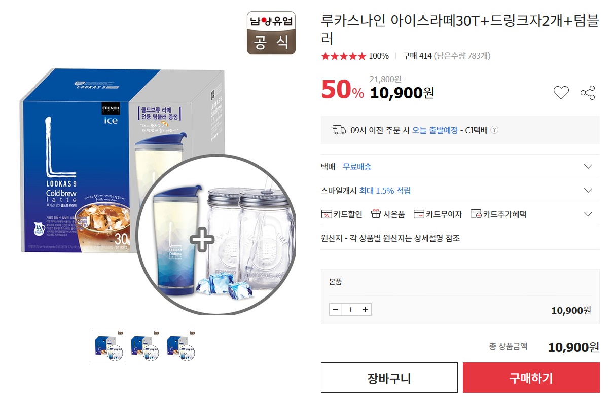Add product to wishlist with heart icon
Image resolution: width=615 pixels, height=409 pixels.
point(561,93)
